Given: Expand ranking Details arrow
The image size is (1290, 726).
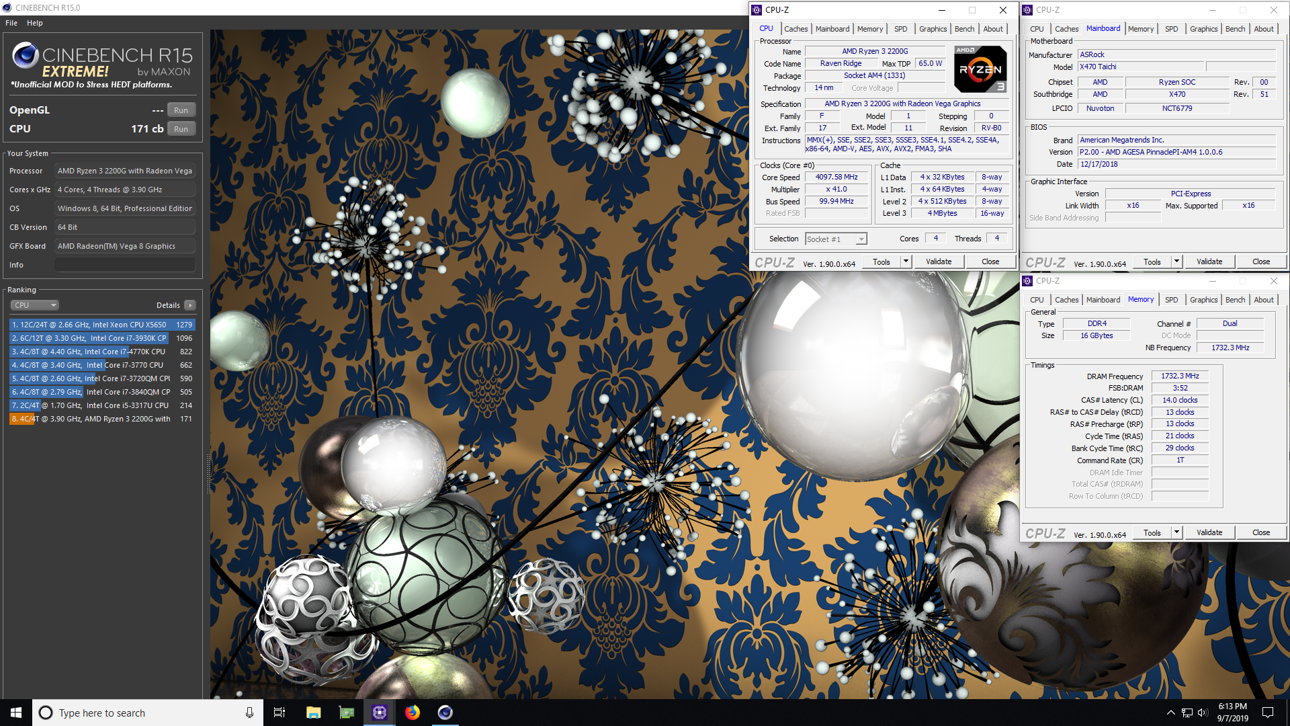Looking at the screenshot, I should pos(190,305).
